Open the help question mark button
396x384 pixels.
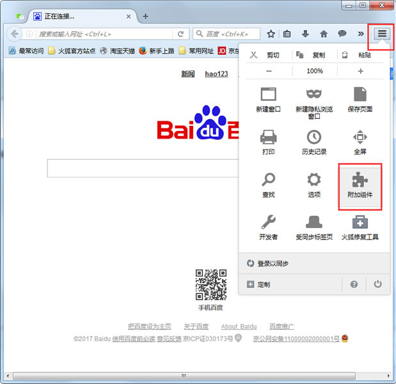point(354,284)
